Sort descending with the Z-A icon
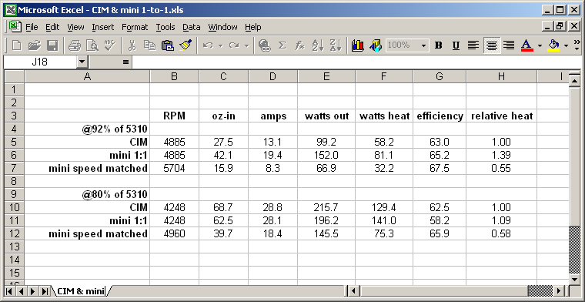Image resolution: width=585 pixels, height=302 pixels. [x=336, y=45]
